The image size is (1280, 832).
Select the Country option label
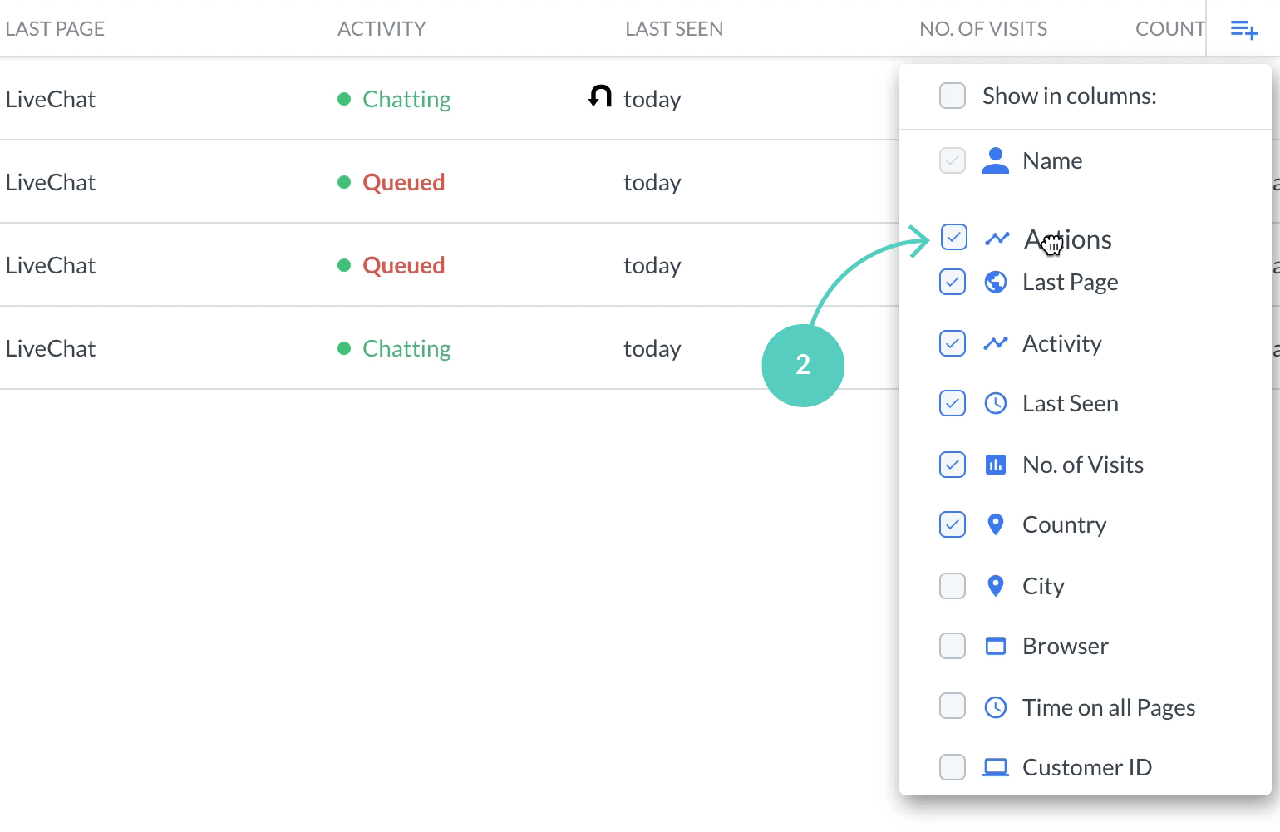[1065, 525]
